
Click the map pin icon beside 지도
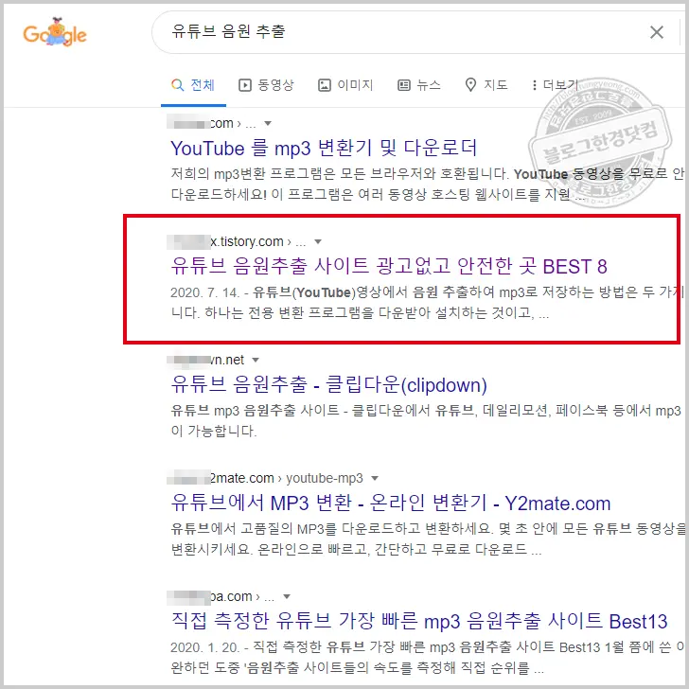[470, 85]
